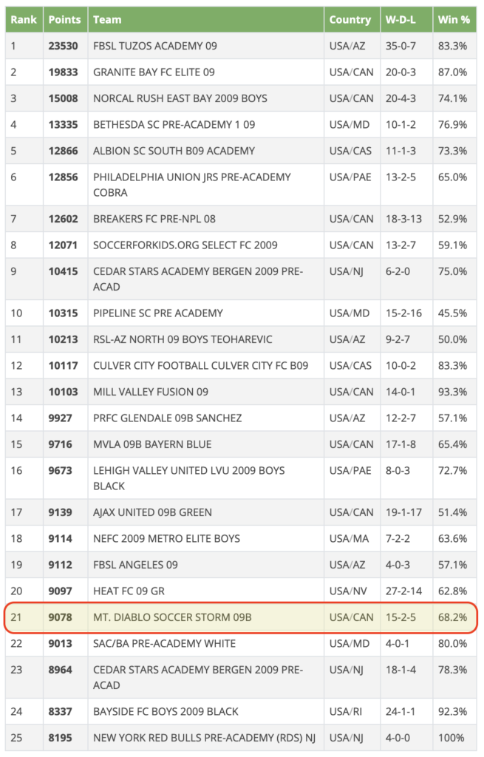
Task: Click points value 23530 for rank 1
Action: click(x=64, y=46)
